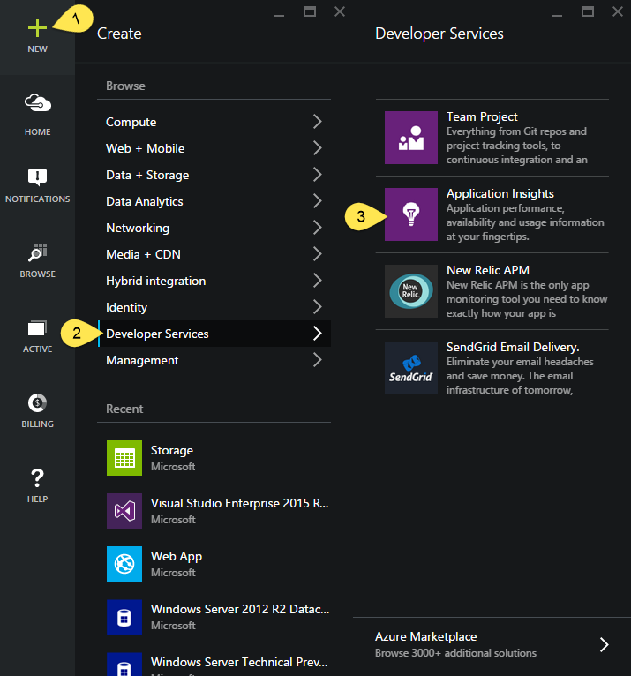Close the Developer Services blade
This screenshot has height=676, width=631.
pyautogui.click(x=618, y=11)
